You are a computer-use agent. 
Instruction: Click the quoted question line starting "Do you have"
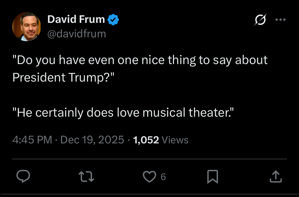(x=140, y=60)
